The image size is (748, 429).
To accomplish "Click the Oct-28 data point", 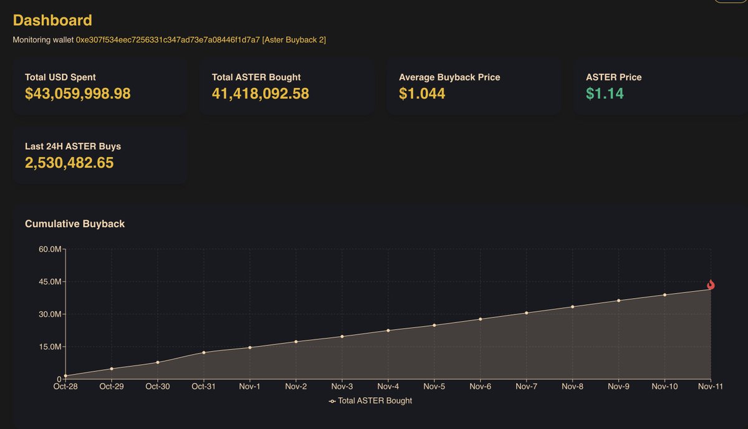I will pyautogui.click(x=65, y=376).
